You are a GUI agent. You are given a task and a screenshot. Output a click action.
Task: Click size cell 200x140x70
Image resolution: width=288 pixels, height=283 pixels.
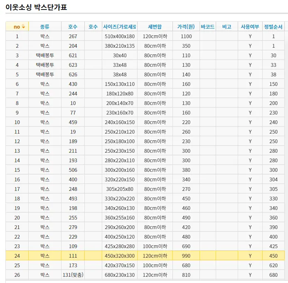click(x=120, y=103)
